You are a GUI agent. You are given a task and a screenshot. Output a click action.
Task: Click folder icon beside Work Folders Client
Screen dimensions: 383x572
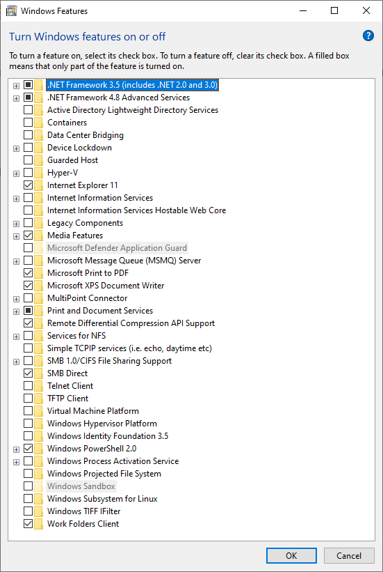coord(39,524)
